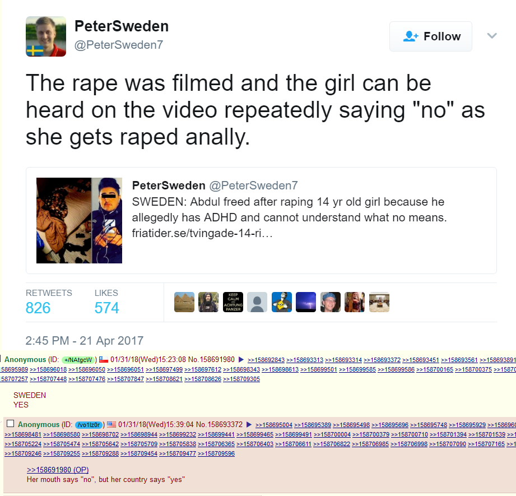
Task: Click the +/NAtgcW poster ID badge
Action: click(78, 360)
